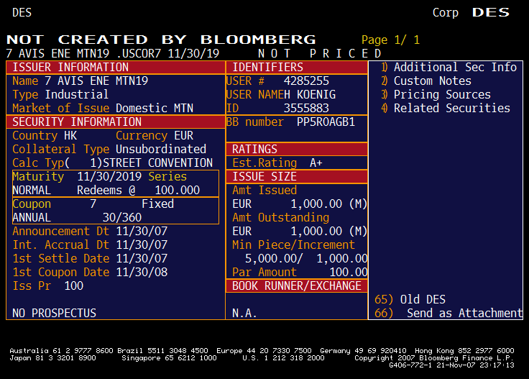Open 1) Additional Sec Info
This screenshot has width=529, height=379.
pos(448,67)
